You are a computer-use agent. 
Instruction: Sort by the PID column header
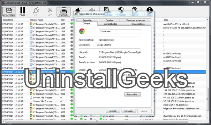click(63, 20)
